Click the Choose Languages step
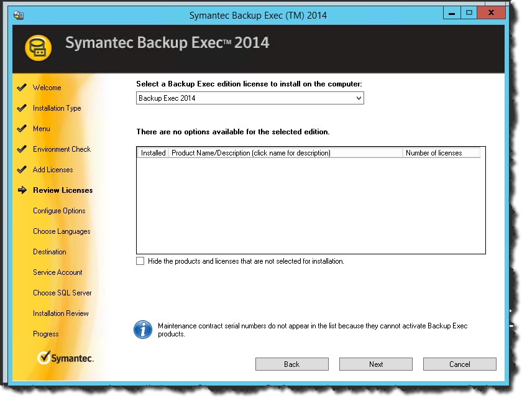This screenshot has height=398, width=522. pos(62,231)
